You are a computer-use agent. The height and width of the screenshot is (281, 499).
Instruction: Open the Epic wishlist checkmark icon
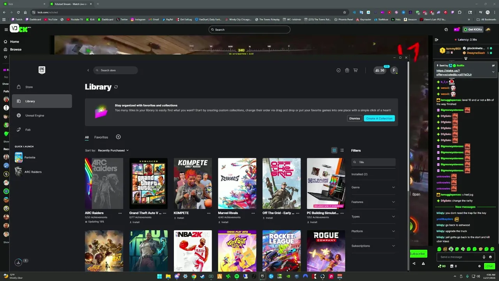point(338,70)
